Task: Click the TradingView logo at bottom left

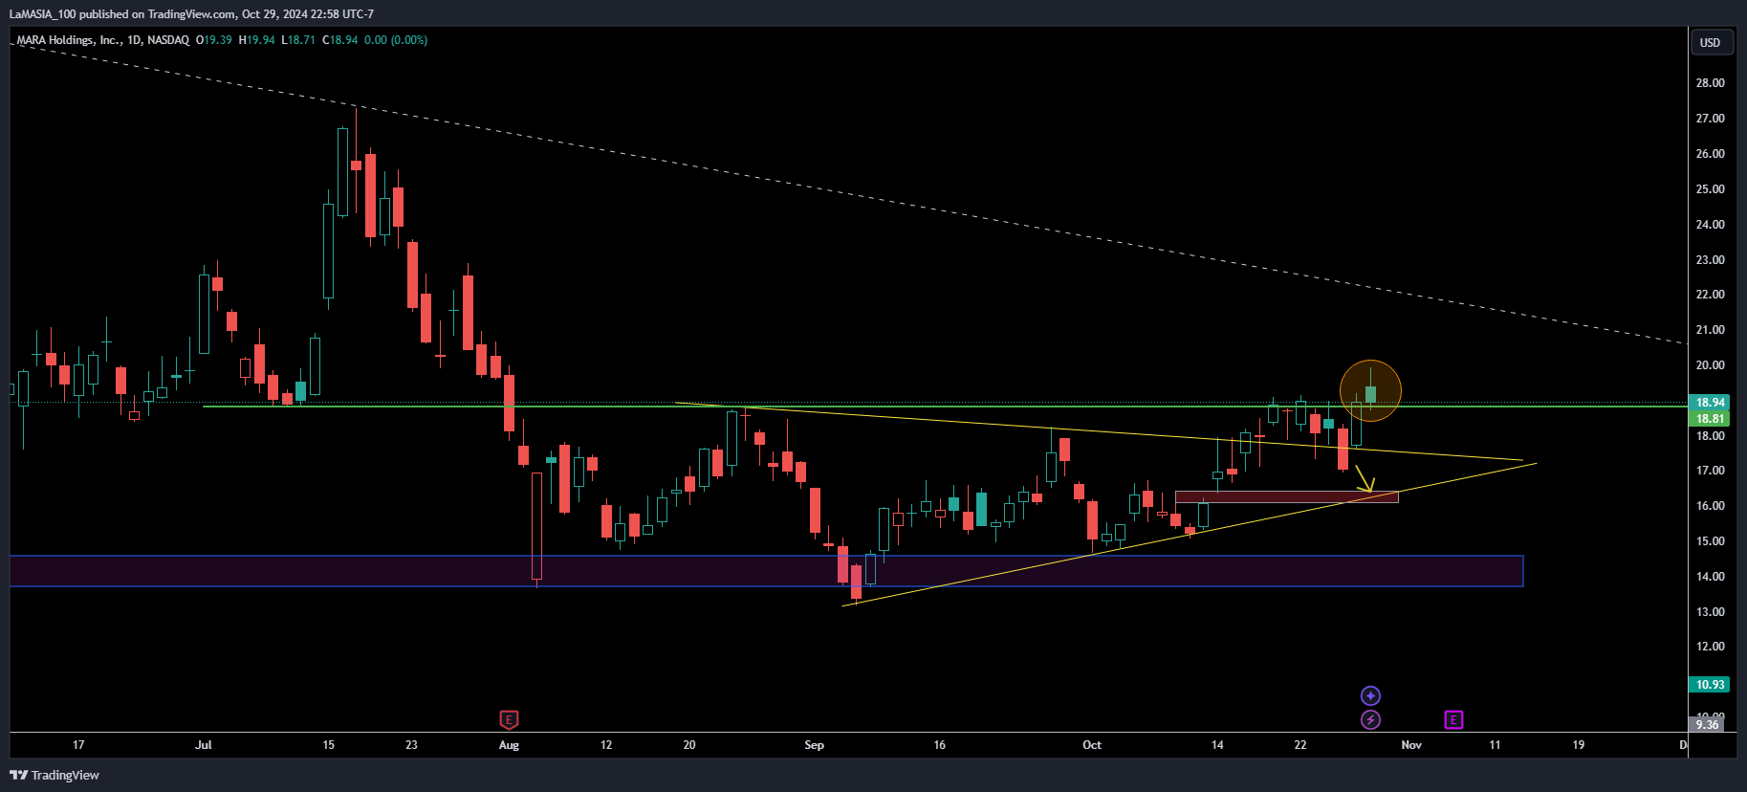Action: 55,775
